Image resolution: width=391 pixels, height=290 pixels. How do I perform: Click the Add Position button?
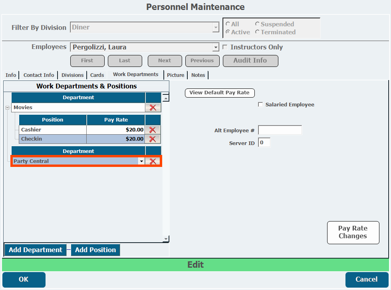(x=95, y=250)
